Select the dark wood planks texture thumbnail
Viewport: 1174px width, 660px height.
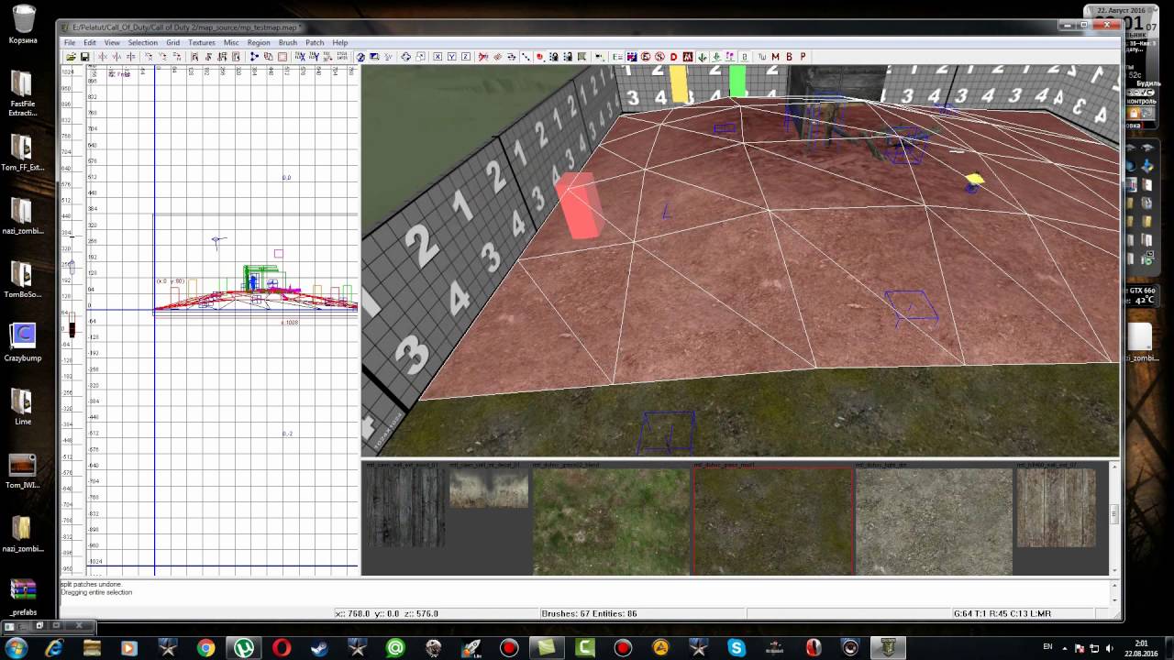pos(404,508)
